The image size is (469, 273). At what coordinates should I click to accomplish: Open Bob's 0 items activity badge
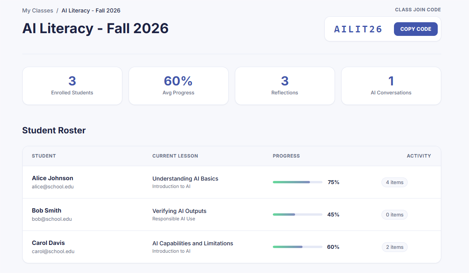pyautogui.click(x=394, y=214)
